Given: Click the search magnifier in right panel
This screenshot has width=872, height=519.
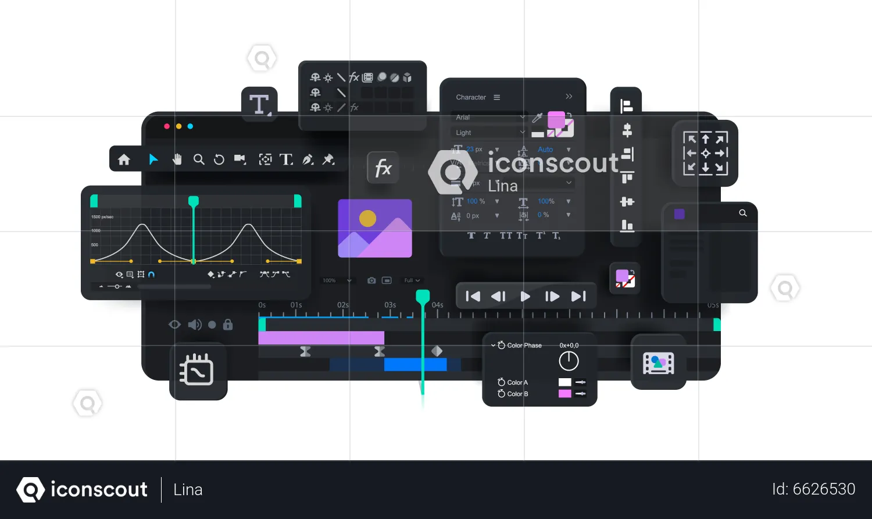Looking at the screenshot, I should [x=743, y=213].
